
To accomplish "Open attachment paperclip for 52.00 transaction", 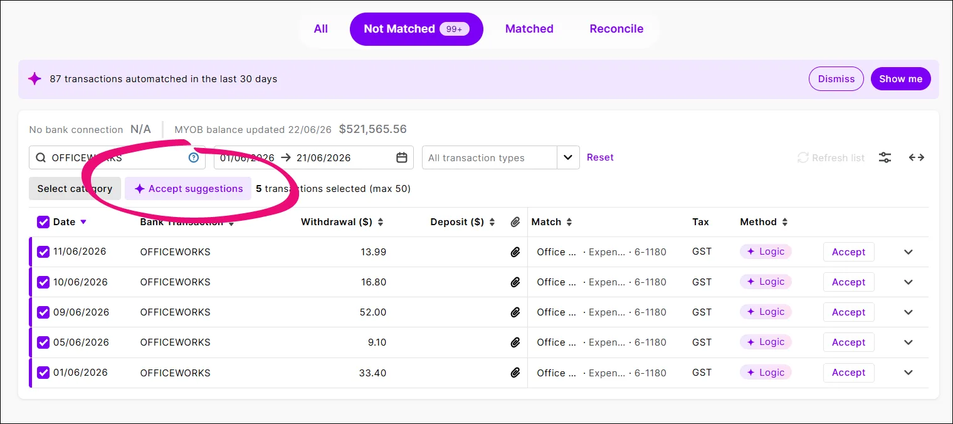I will 515,312.
